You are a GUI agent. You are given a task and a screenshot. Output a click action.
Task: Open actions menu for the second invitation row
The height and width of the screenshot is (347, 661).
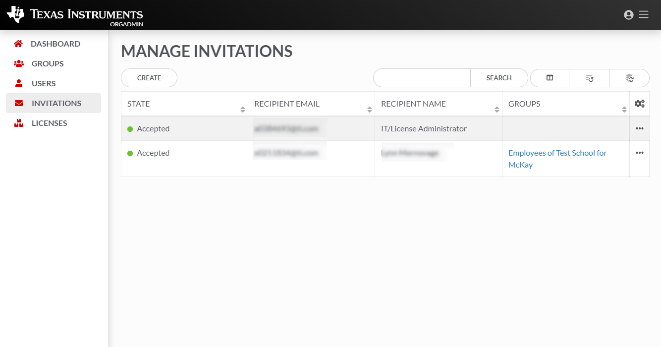(x=639, y=153)
